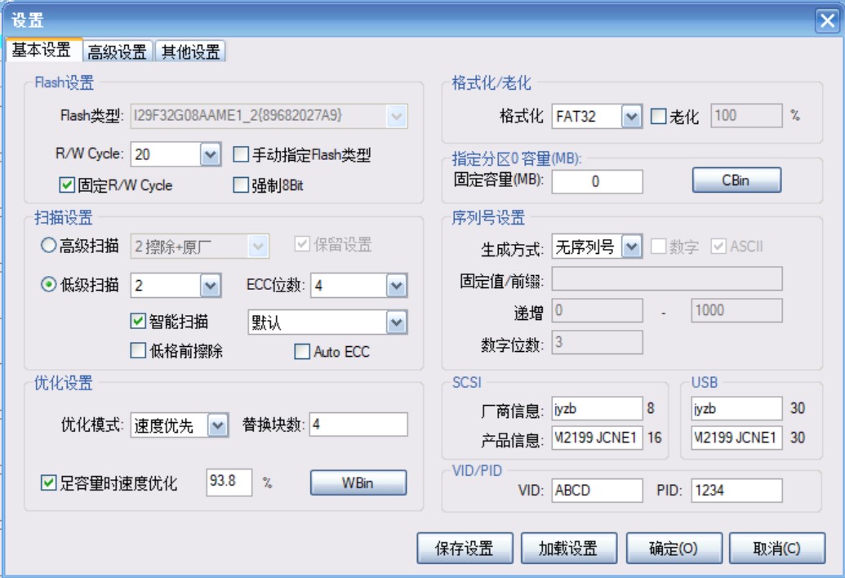The height and width of the screenshot is (578, 845).
Task: Enable the Auto ECC checkbox
Action: click(x=301, y=352)
